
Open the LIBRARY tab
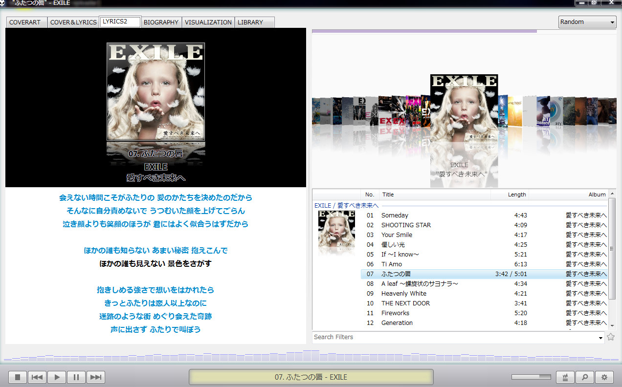[254, 22]
